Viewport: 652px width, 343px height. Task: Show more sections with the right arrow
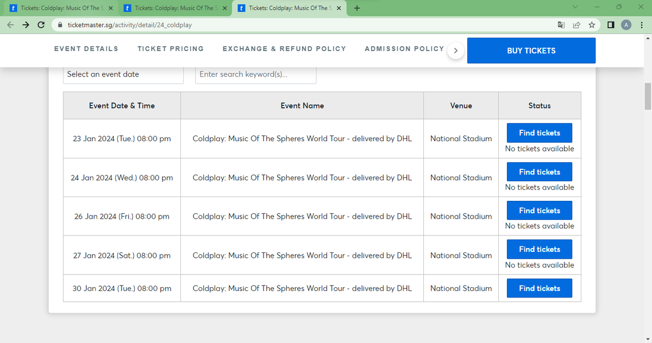point(455,50)
